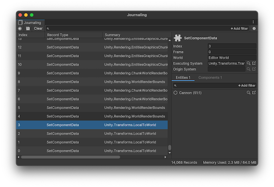Click the info icon beside Add filter
The image size is (274, 187).
tap(254, 29)
